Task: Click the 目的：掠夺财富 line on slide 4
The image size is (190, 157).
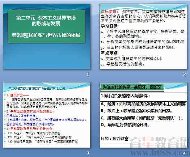Action: point(114,139)
